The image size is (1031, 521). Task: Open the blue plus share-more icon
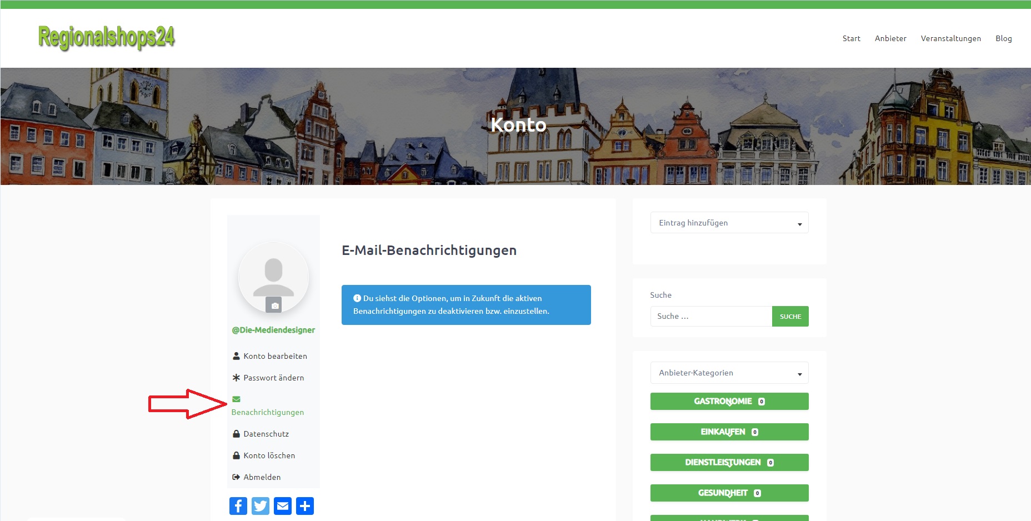tap(305, 506)
